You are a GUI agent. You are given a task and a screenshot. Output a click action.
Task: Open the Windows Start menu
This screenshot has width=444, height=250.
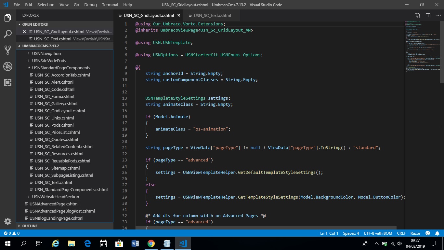(8, 243)
